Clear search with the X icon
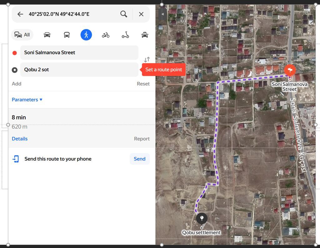320x248 pixels. click(x=141, y=14)
